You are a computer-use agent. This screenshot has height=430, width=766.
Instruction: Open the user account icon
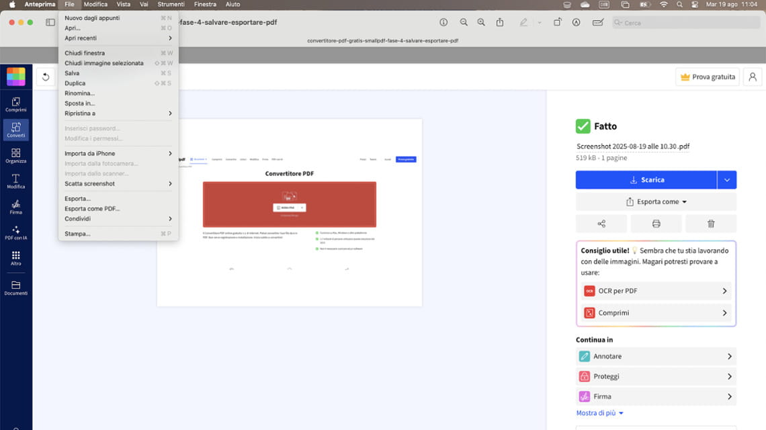click(x=753, y=77)
